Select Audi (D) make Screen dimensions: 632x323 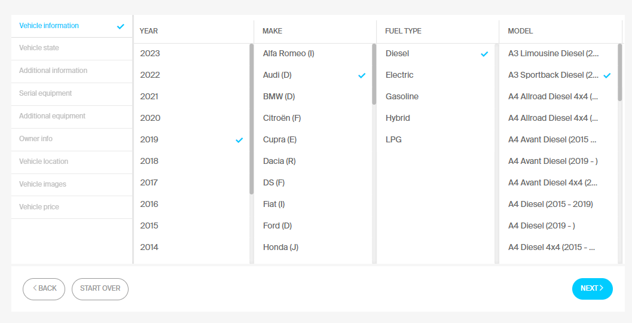(x=313, y=75)
